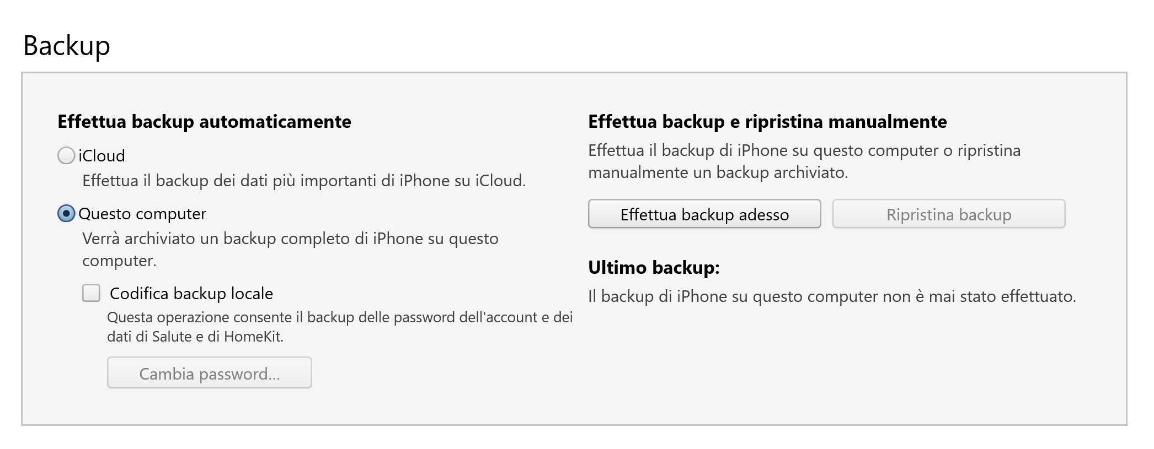
Task: Click the Ultimo backup label
Action: pos(654,268)
